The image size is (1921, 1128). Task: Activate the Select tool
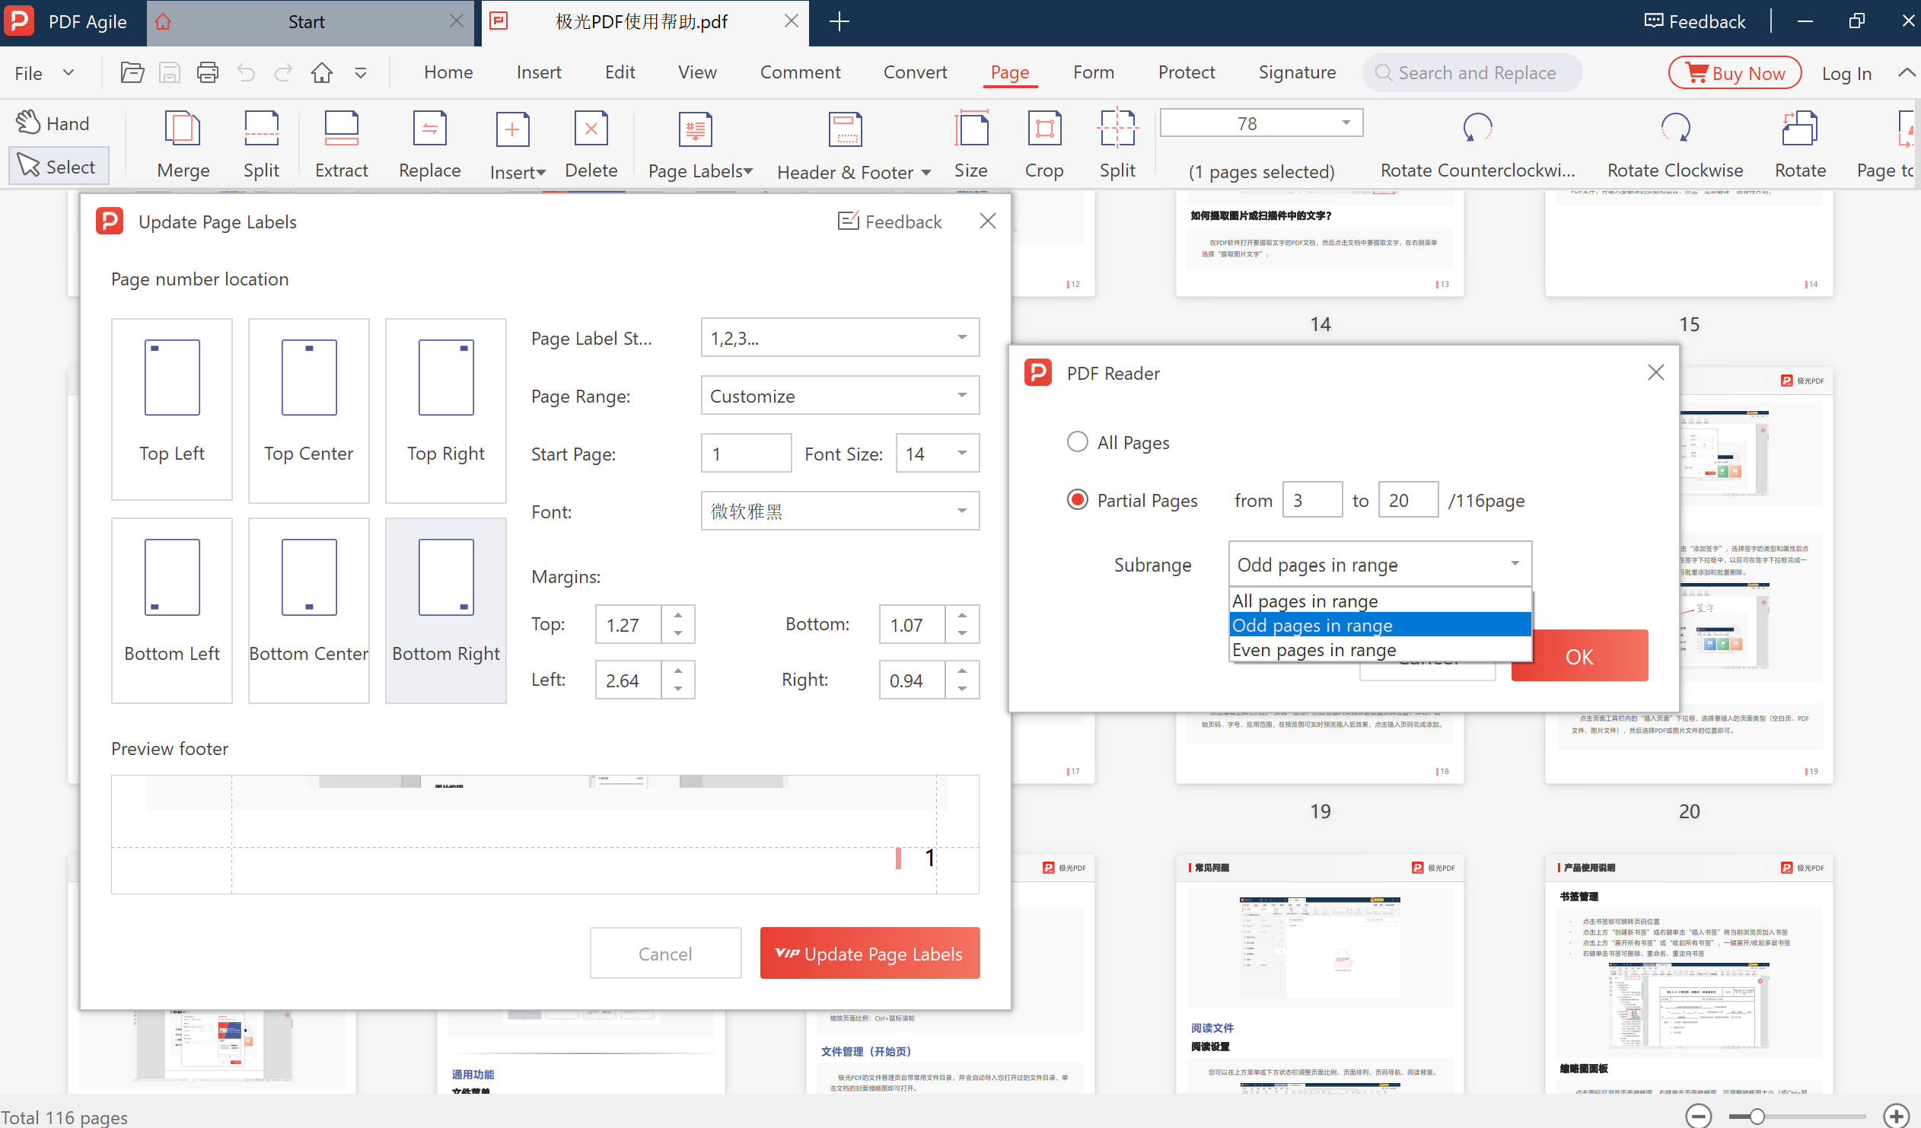tap(58, 166)
